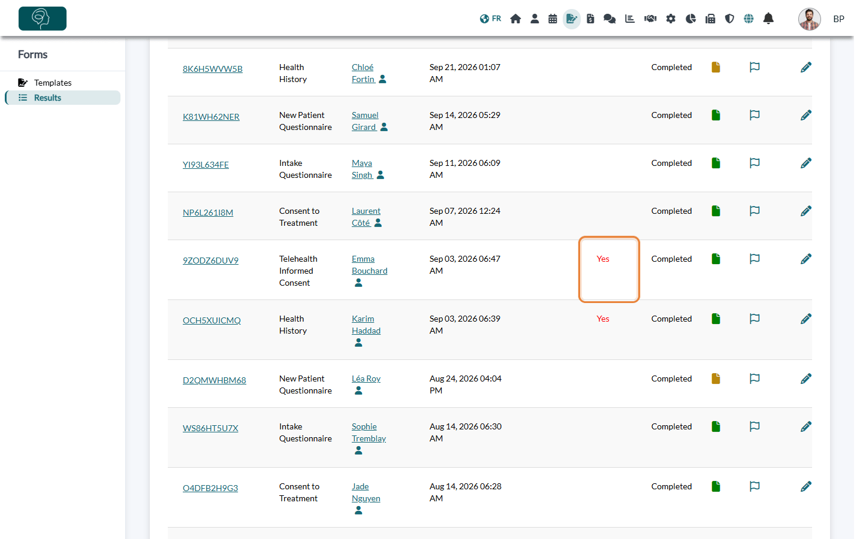The height and width of the screenshot is (539, 863).
Task: Open the bar chart reports icon
Action: [630, 19]
